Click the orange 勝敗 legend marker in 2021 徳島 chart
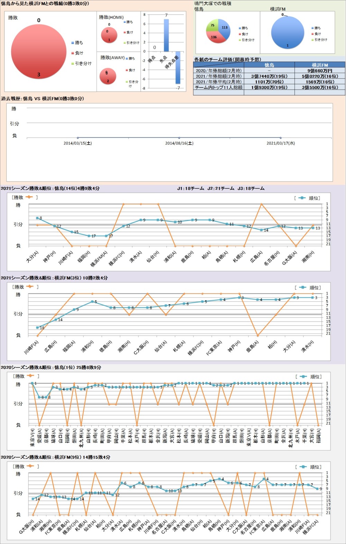 [x=29, y=197]
